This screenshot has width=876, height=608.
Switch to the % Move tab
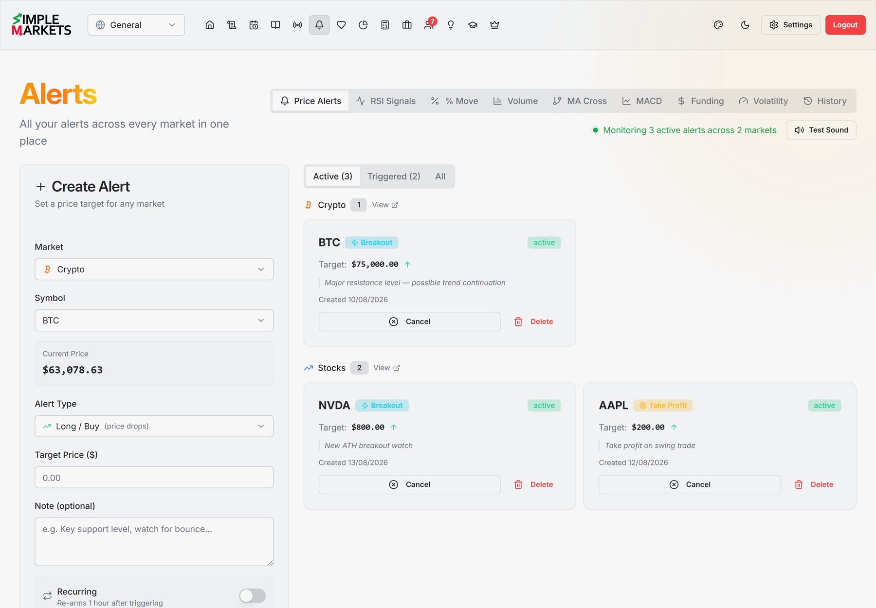(455, 101)
